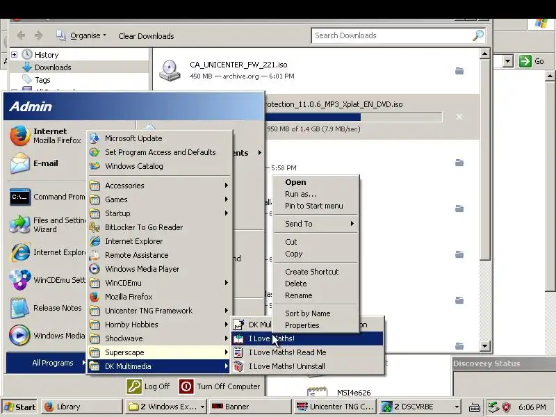The width and height of the screenshot is (556, 417).
Task: Choose Copy in the context menu
Action: pos(316,254)
